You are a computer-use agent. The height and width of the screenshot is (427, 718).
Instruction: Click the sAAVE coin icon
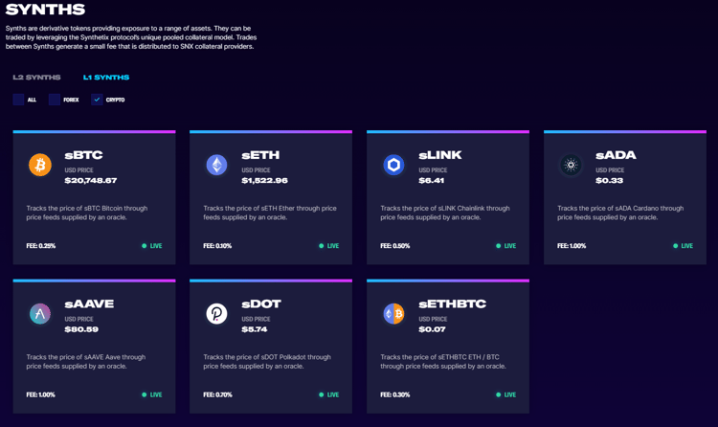point(40,314)
